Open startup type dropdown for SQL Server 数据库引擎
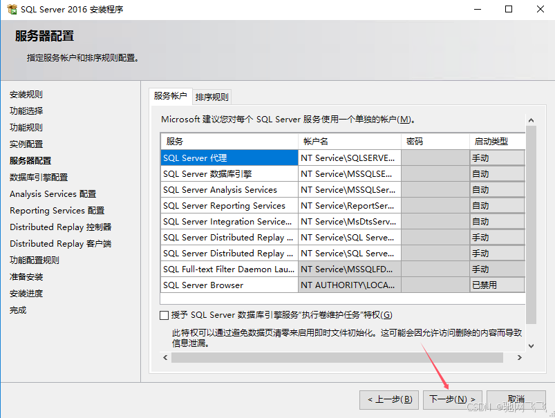The height and width of the screenshot is (418, 555). [x=498, y=174]
